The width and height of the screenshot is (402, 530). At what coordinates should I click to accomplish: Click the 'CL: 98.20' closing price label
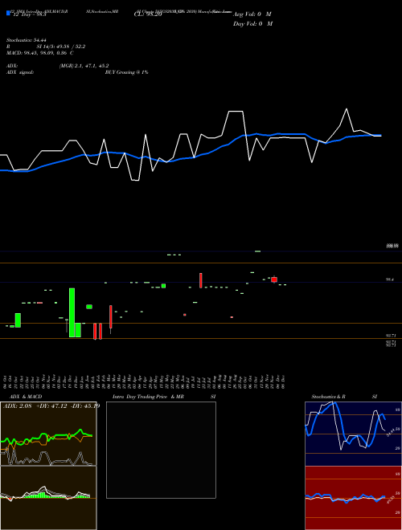coord(148,14)
